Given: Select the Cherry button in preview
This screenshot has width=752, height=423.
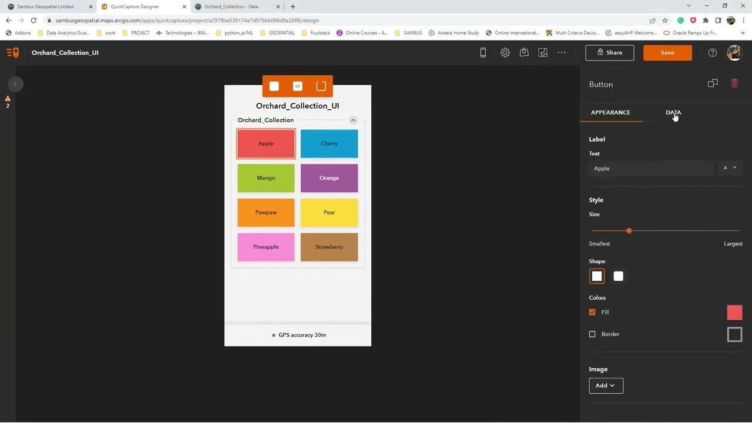Looking at the screenshot, I should point(329,143).
